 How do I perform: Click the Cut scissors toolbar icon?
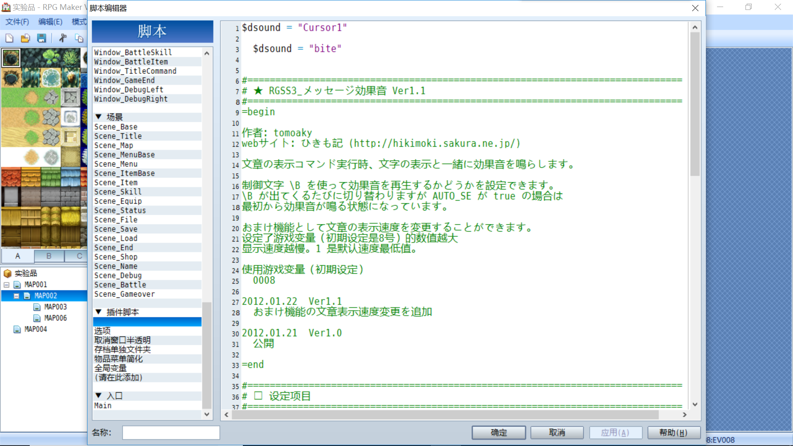pyautogui.click(x=63, y=38)
